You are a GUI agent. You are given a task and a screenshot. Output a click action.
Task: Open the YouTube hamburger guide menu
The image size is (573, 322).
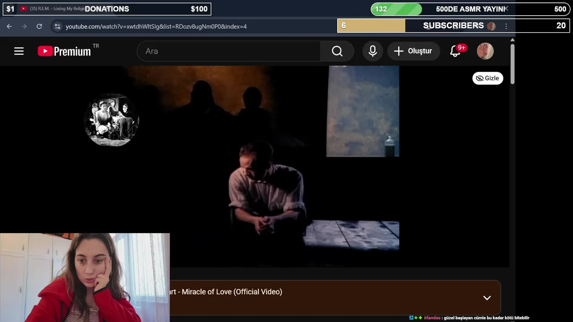coord(19,51)
